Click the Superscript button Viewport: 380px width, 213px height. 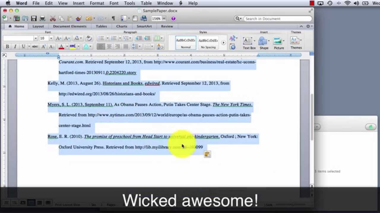(x=43, y=46)
